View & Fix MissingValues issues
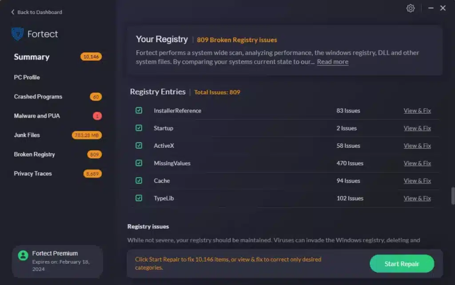The image size is (455, 285). pyautogui.click(x=417, y=163)
